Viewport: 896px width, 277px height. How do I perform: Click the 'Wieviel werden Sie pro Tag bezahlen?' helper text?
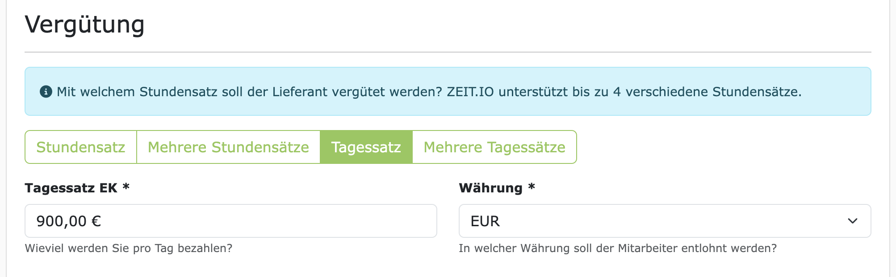point(129,248)
